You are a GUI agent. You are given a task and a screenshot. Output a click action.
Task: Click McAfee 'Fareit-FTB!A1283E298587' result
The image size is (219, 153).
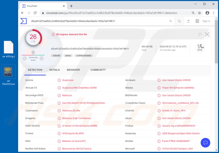click(176, 141)
